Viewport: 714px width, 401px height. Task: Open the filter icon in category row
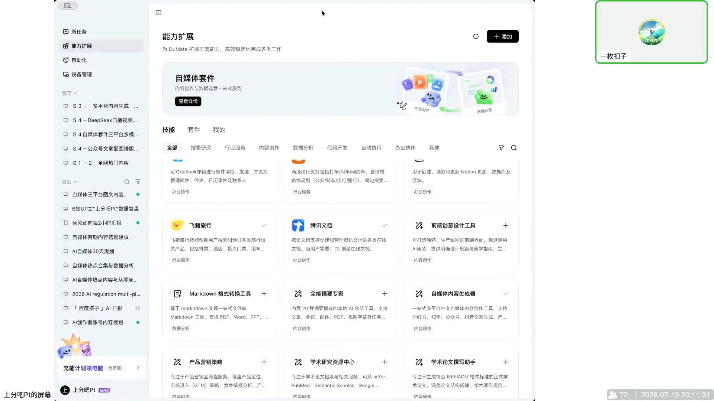click(501, 148)
